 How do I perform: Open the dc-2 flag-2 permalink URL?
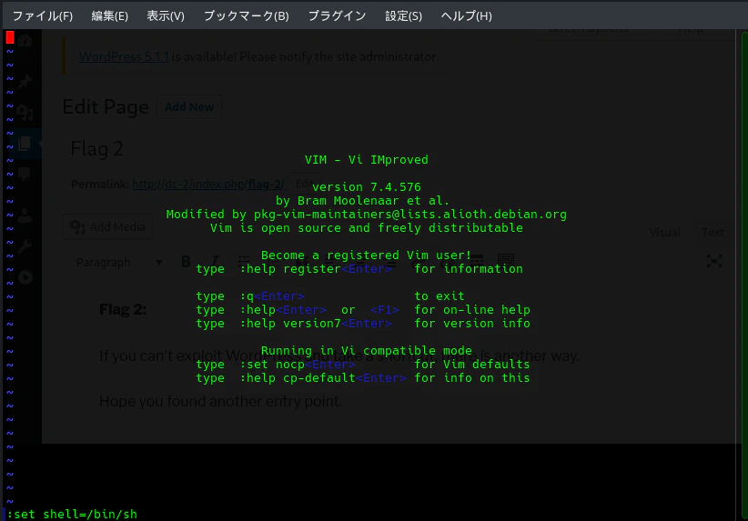coord(208,184)
